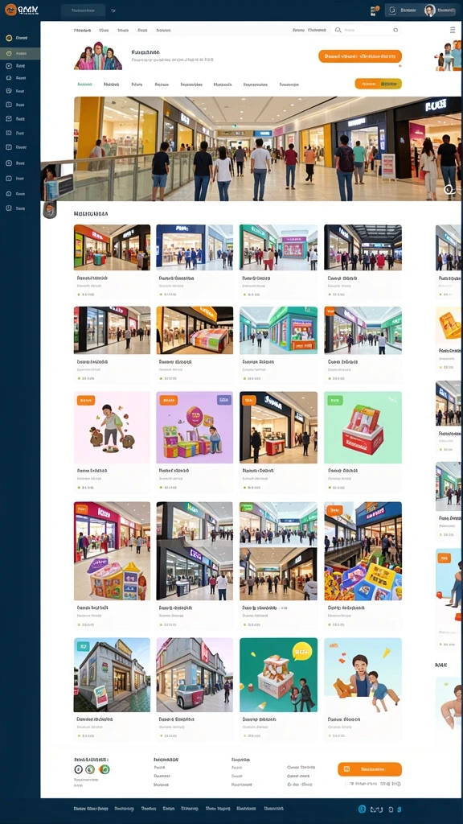Click the magnifier icon in the search box
The width and height of the screenshot is (463, 824).
[x=338, y=31]
